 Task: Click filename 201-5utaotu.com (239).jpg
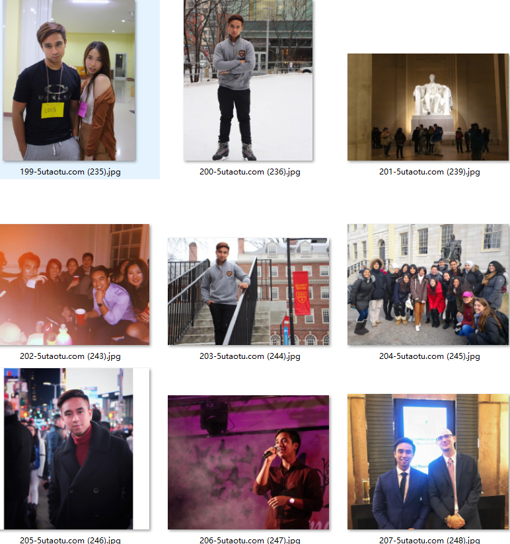429,172
